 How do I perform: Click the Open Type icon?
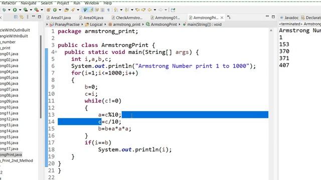66,10
